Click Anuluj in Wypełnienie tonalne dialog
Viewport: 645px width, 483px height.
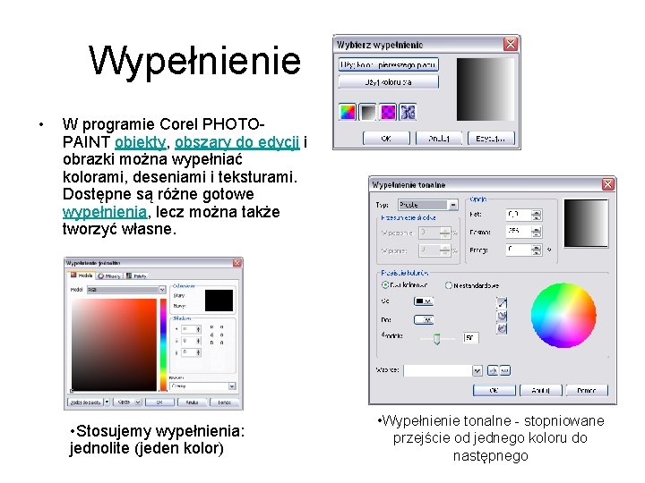click(540, 390)
